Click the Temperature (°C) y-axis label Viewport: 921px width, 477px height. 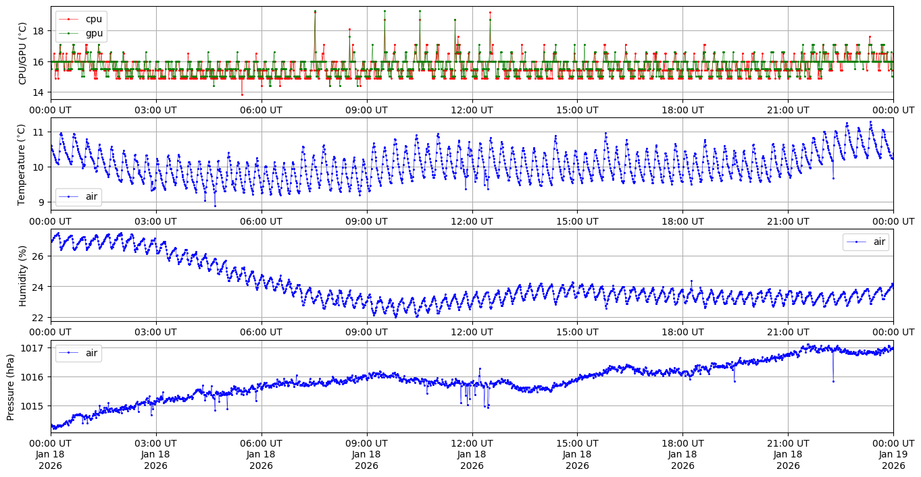(x=23, y=164)
